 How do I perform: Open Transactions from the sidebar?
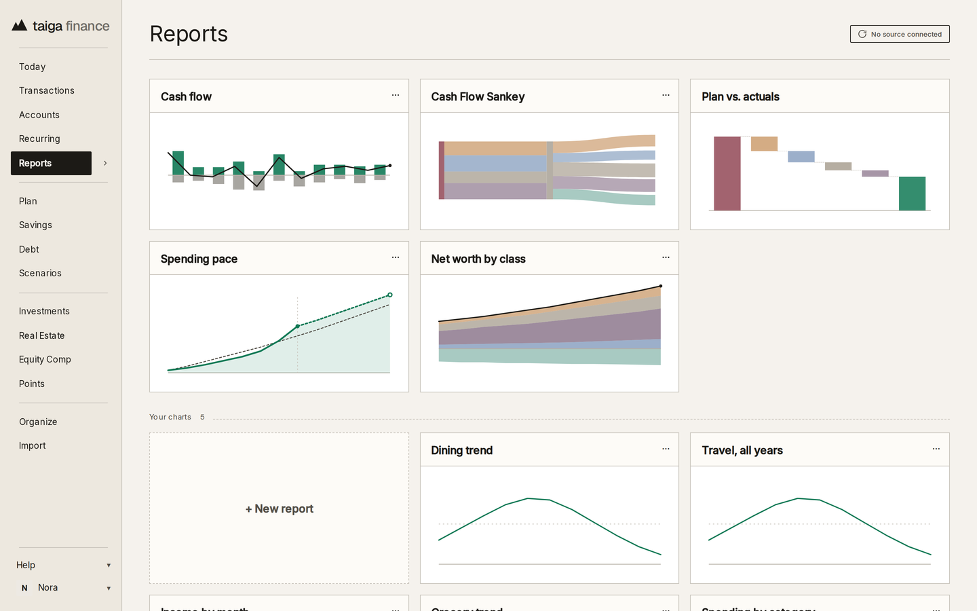click(47, 90)
